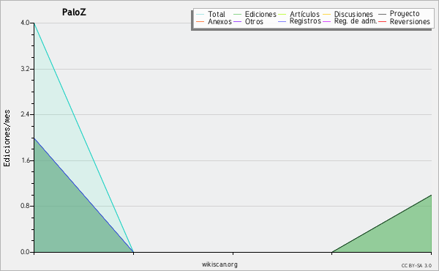
Task: Click the PaloZ chart title
Action: 74,12
